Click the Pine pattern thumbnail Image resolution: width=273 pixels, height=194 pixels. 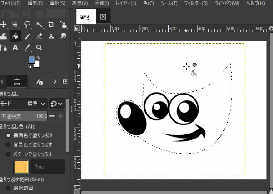[21, 167]
